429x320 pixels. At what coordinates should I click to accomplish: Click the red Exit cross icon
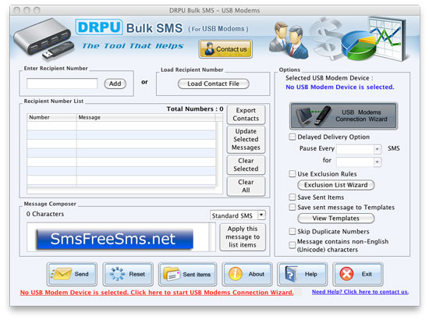coord(346,274)
